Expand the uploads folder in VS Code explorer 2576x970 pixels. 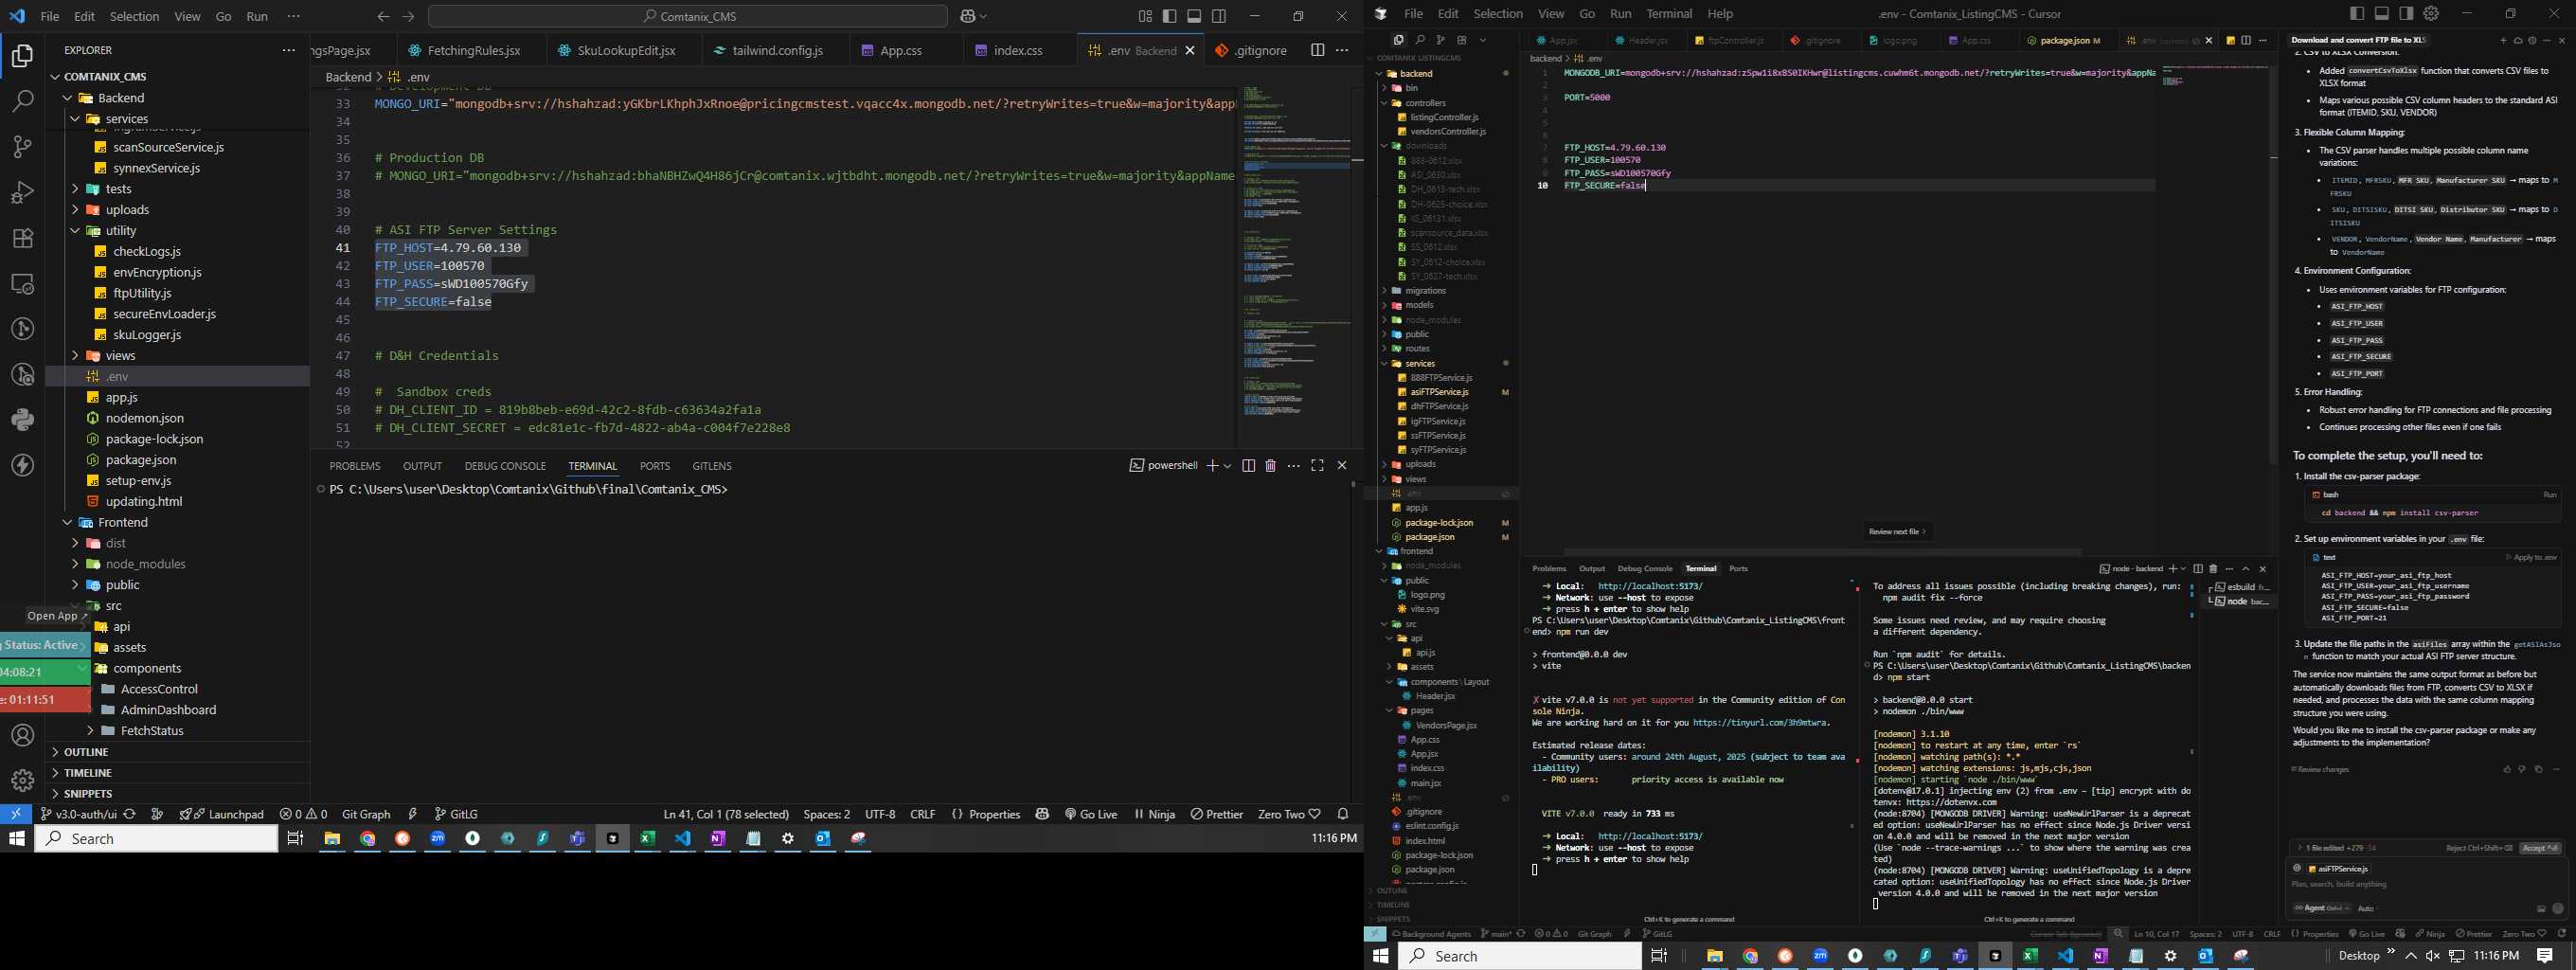tap(75, 210)
